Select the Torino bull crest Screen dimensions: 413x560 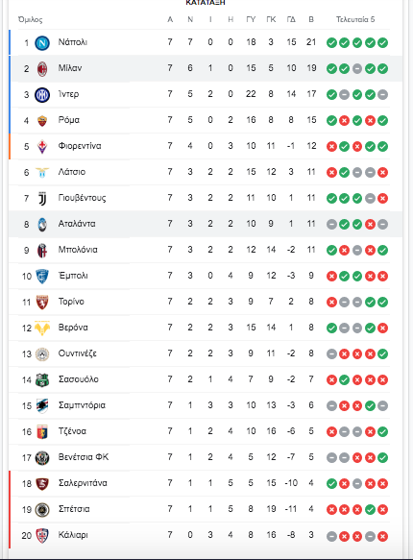(x=42, y=303)
